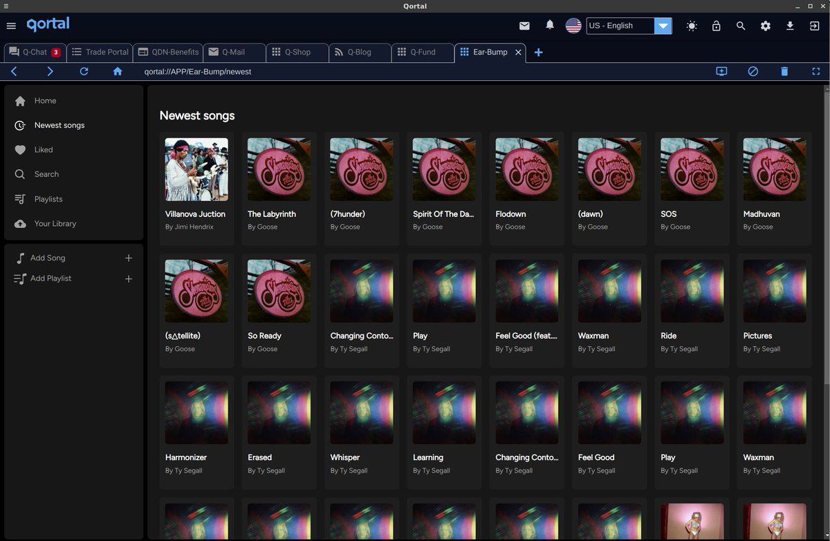Open the notifications bell
This screenshot has width=830, height=541.
pos(550,25)
